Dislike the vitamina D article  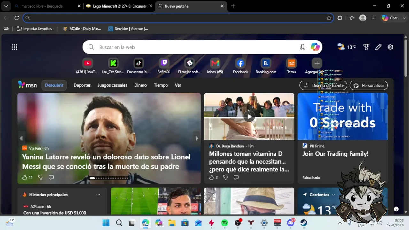(225, 177)
